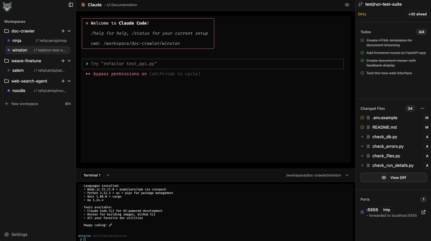
Task: Add a worktree to web-search-agent workspace
Action: click(x=63, y=81)
